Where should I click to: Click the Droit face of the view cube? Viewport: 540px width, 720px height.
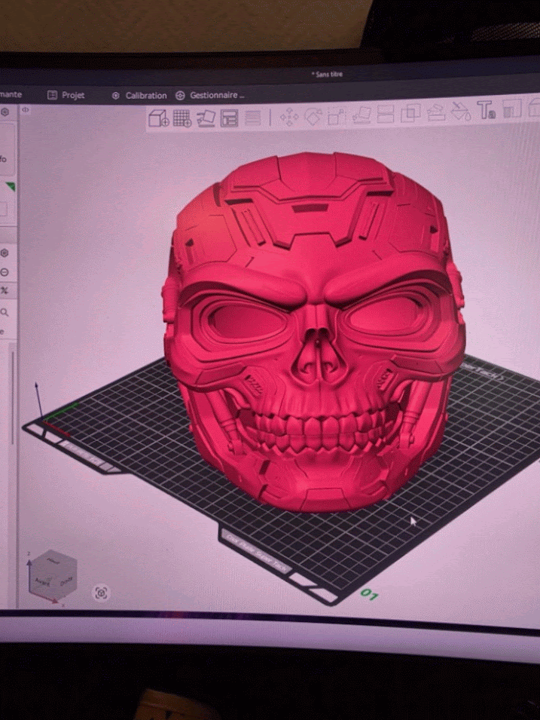click(x=66, y=581)
